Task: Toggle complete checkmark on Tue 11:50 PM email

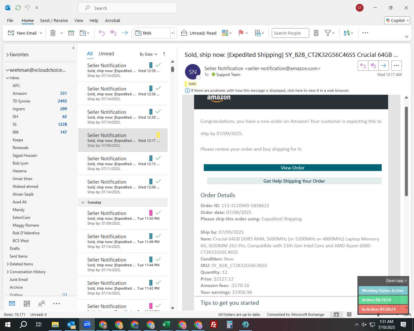Action: (x=158, y=213)
